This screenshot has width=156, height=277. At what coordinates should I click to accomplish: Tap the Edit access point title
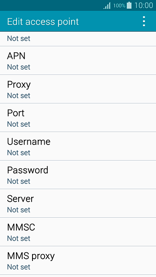tap(43, 22)
